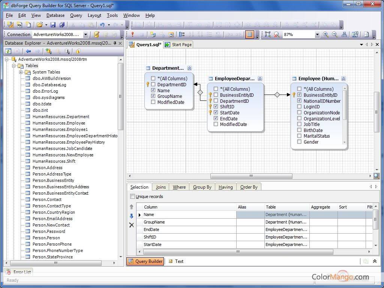Viewport: 384px width, 288px height.
Task: Uncheck NationalIDNumber in the Employee table
Action: 299,100
